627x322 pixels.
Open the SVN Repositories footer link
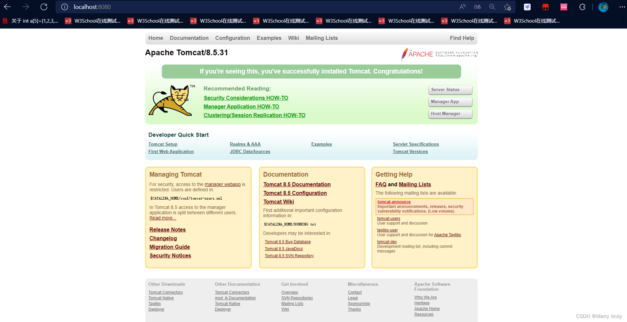(297, 298)
